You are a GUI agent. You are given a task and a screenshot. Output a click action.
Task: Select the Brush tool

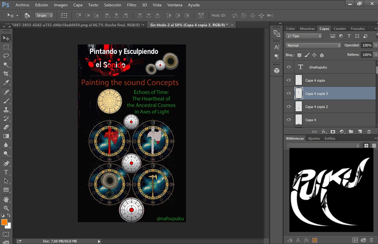coord(6,101)
